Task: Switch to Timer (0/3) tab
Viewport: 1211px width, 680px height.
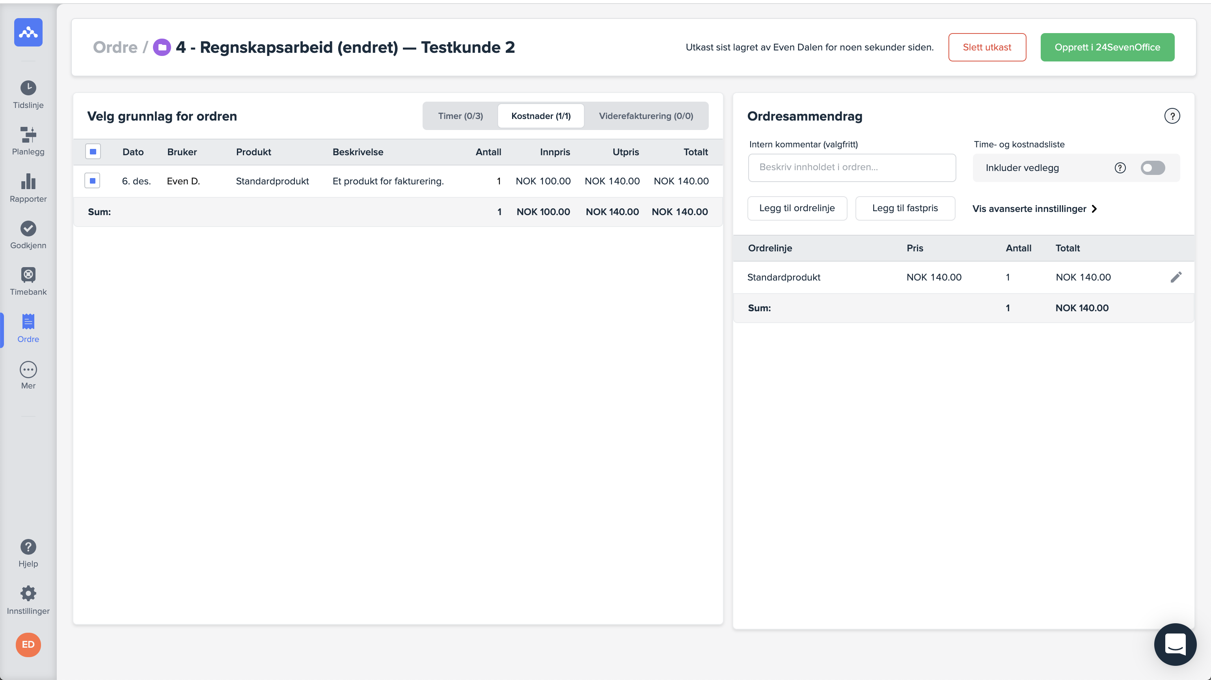Action: pos(460,116)
